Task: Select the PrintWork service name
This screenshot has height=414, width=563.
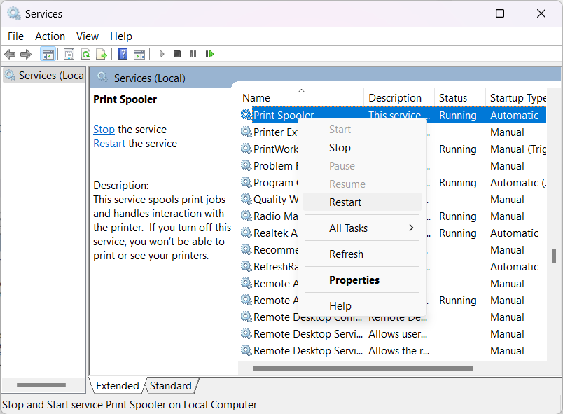Action: pos(276,149)
